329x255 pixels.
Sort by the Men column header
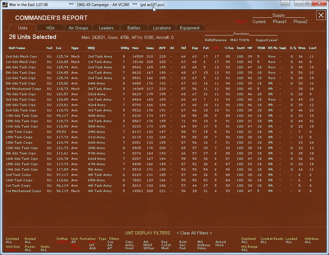tap(135, 48)
